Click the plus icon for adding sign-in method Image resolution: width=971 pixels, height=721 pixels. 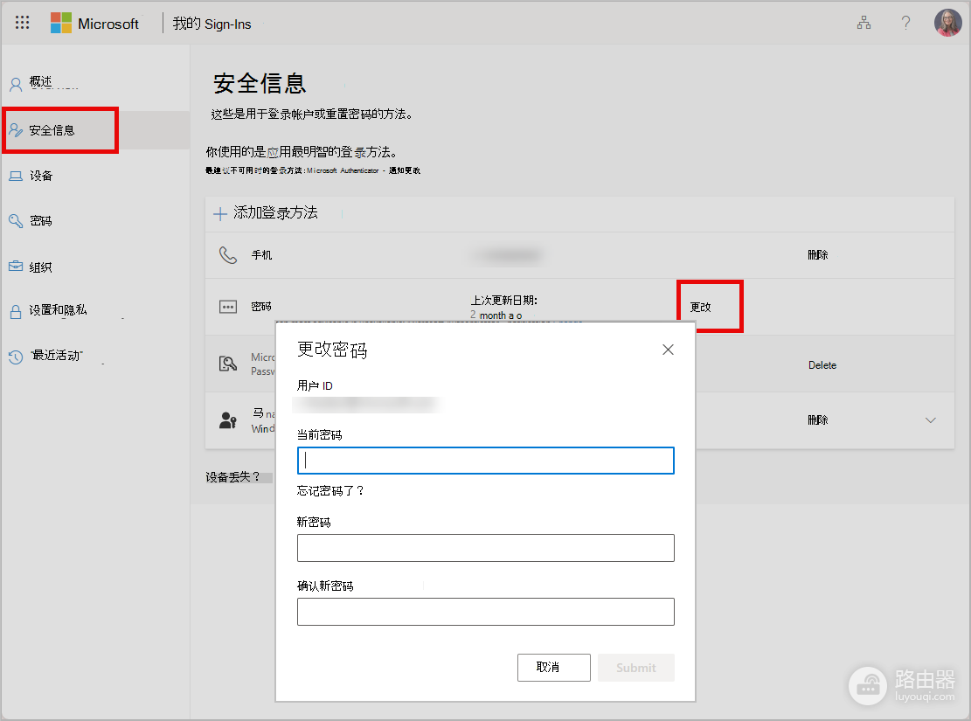click(220, 214)
